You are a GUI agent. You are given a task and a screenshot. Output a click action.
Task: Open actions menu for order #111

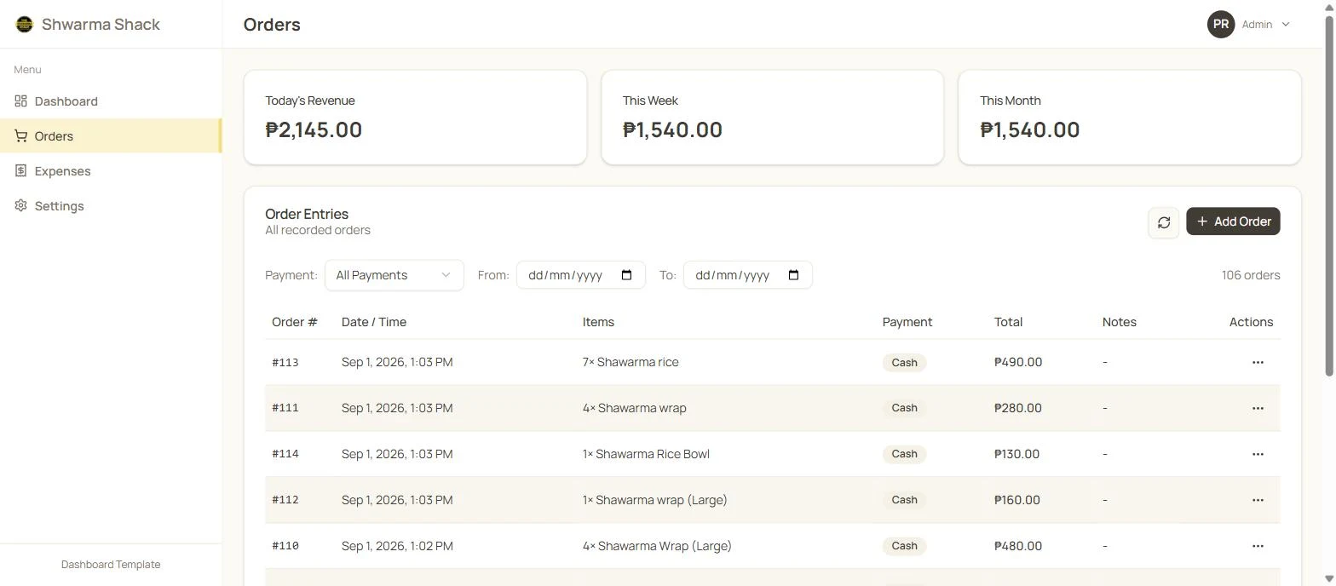[x=1258, y=408]
